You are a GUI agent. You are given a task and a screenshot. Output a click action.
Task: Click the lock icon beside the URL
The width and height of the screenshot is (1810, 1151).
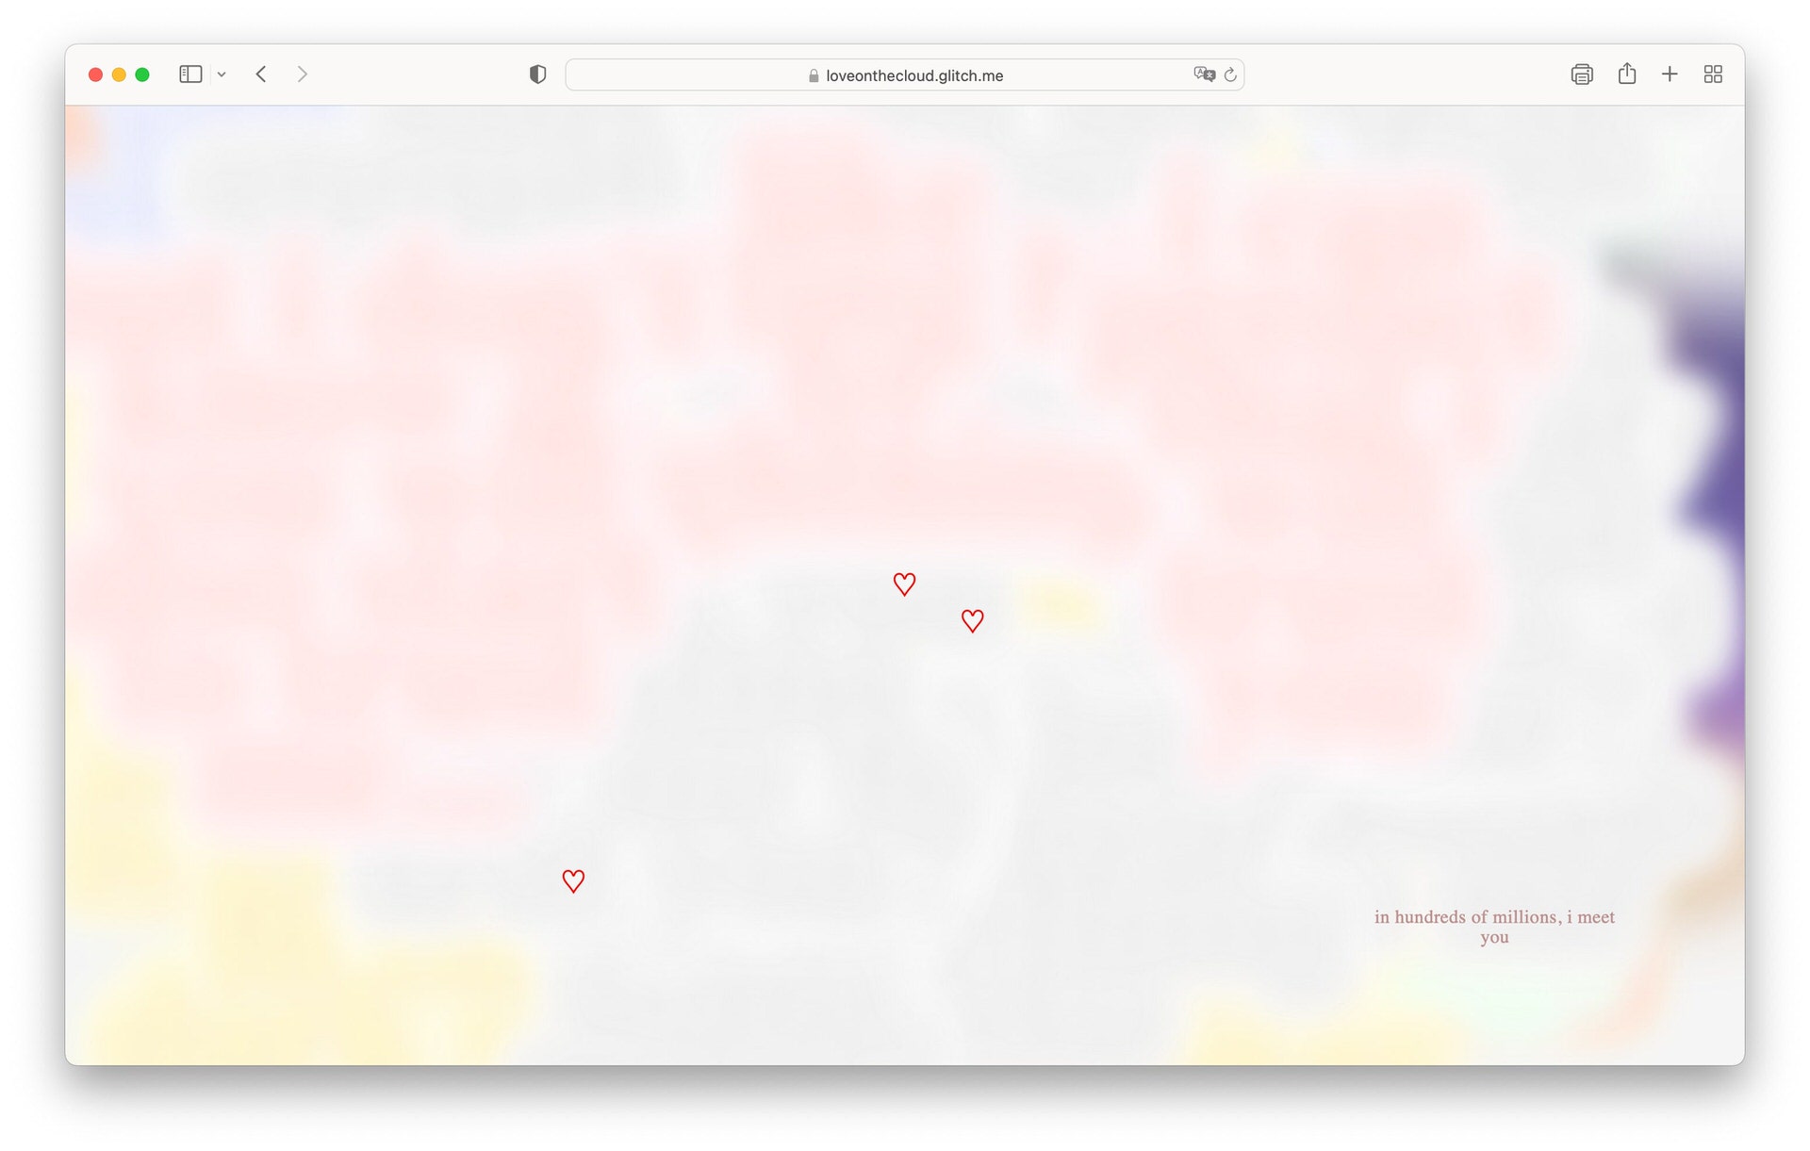tap(814, 75)
